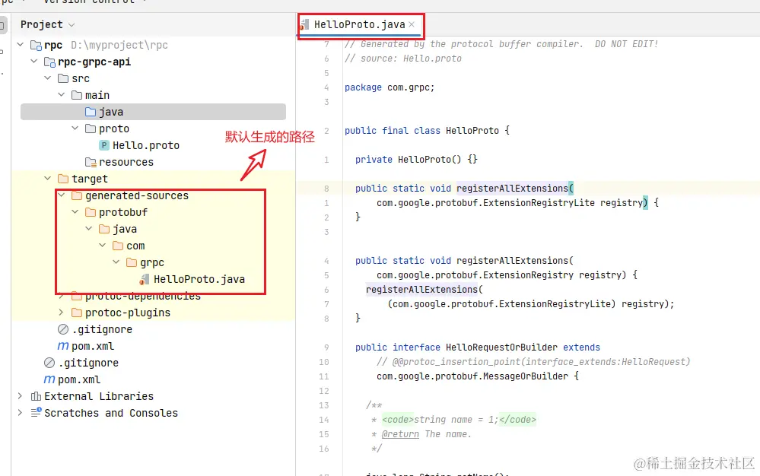Select the generated-sources folder row
760x476 pixels.
153,195
